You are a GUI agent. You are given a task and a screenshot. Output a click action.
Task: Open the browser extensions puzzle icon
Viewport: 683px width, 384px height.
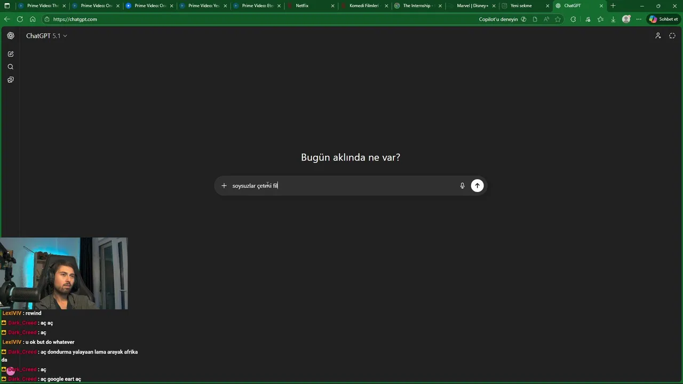coord(573,19)
